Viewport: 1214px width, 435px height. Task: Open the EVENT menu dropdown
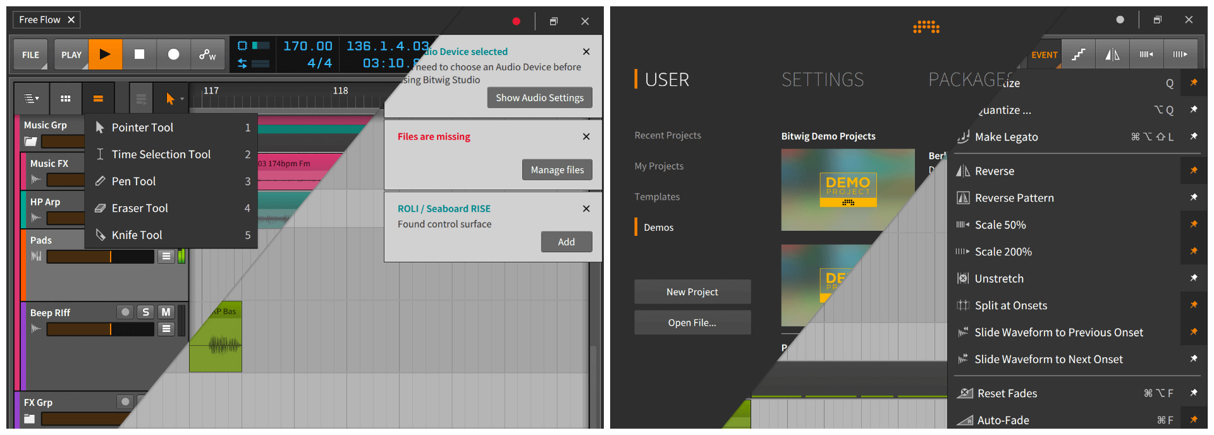pyautogui.click(x=1044, y=55)
